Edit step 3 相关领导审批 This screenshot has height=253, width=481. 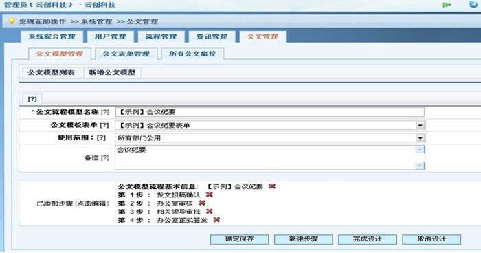[x=178, y=212]
